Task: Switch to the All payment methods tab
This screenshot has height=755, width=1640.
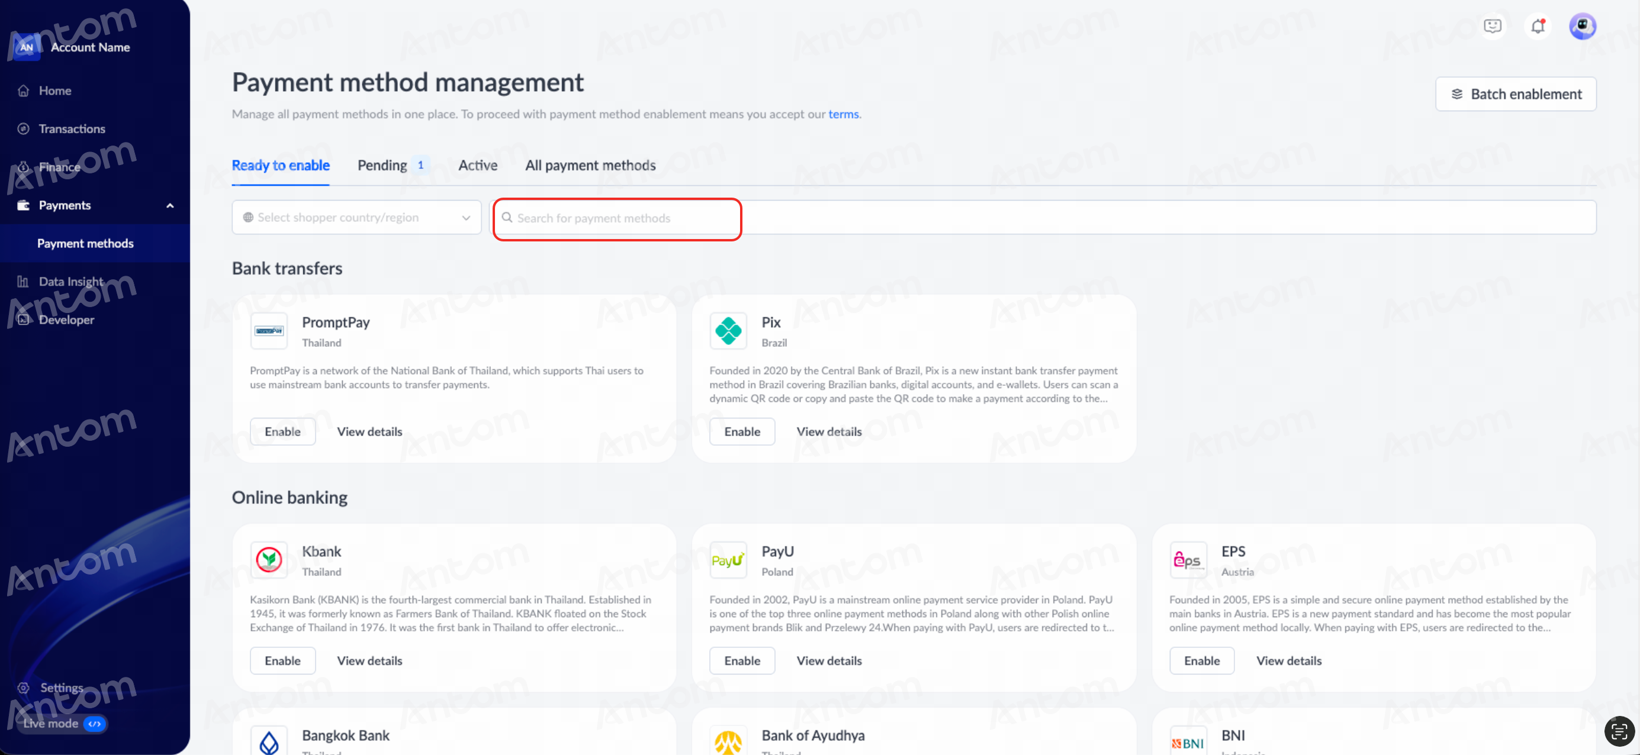Action: point(590,165)
